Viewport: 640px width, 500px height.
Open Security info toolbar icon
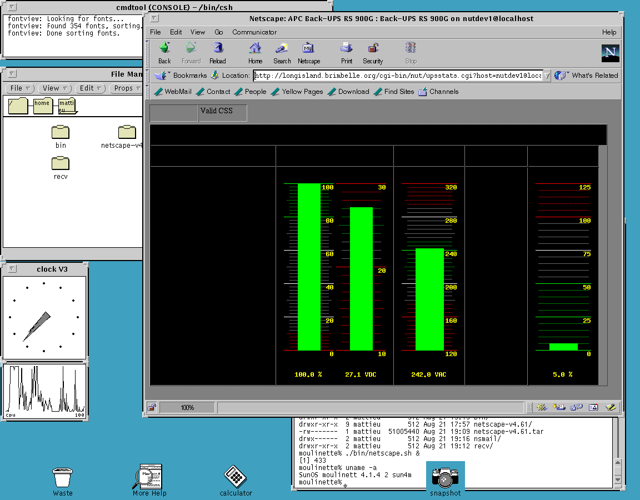click(x=373, y=53)
